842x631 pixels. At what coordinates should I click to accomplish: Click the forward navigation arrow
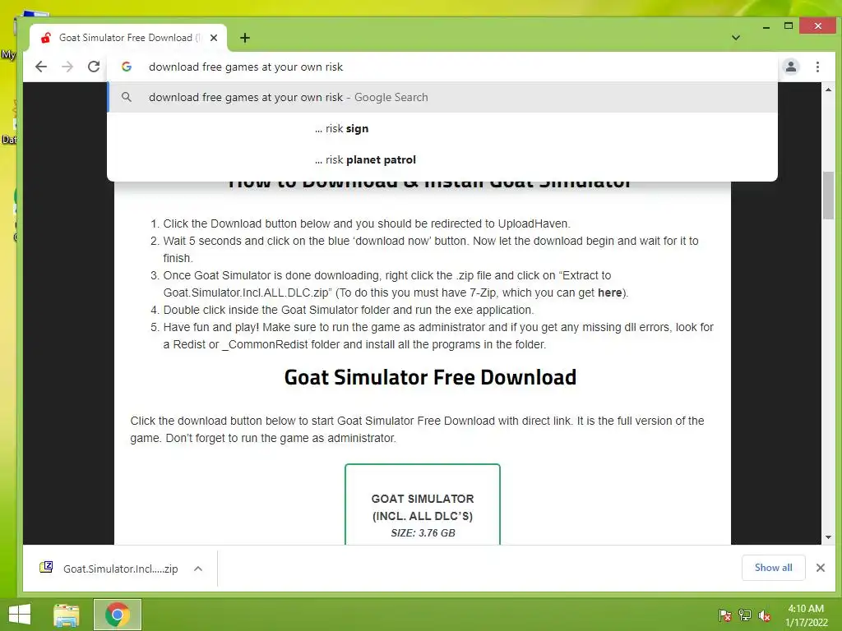67,67
